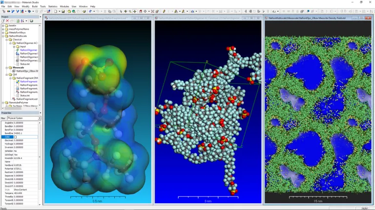Image resolution: width=375 pixels, height=210 pixels.
Task: Open the Build menu
Action: (35, 6)
